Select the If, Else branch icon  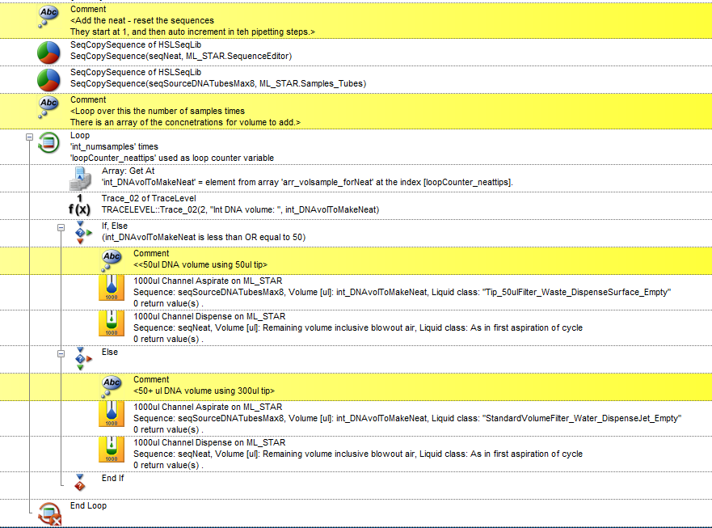click(80, 232)
